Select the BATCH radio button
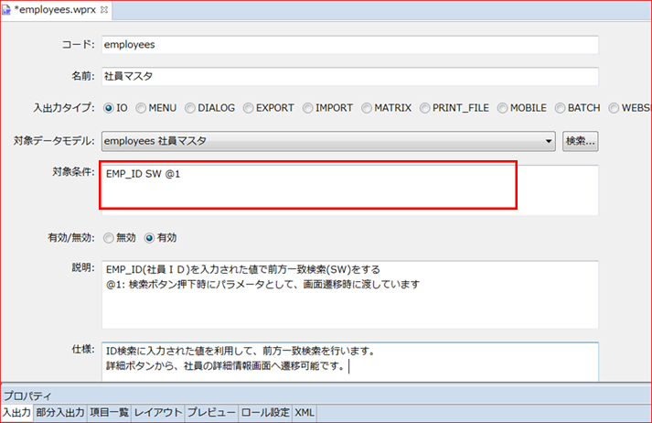Screen dimensions: 652x423 [559, 108]
